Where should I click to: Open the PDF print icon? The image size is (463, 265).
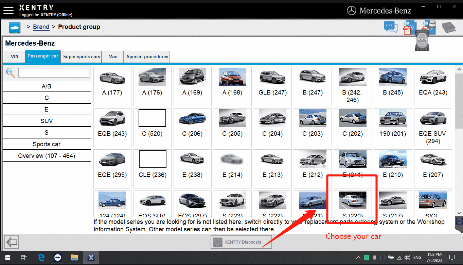coord(429,27)
